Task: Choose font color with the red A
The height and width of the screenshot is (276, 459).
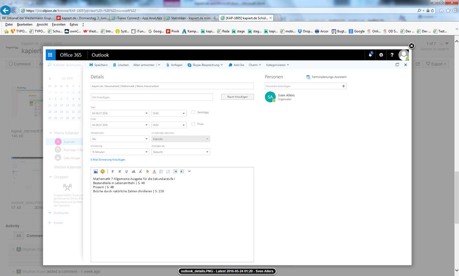Action: (154, 171)
